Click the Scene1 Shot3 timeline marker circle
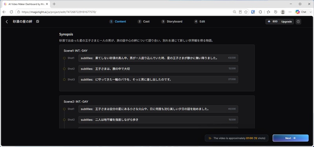Screen dimensions: 314x147 (64, 80)
